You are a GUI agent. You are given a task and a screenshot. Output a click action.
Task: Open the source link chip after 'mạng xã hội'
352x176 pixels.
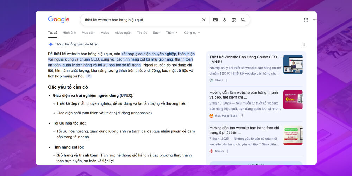click(89, 76)
